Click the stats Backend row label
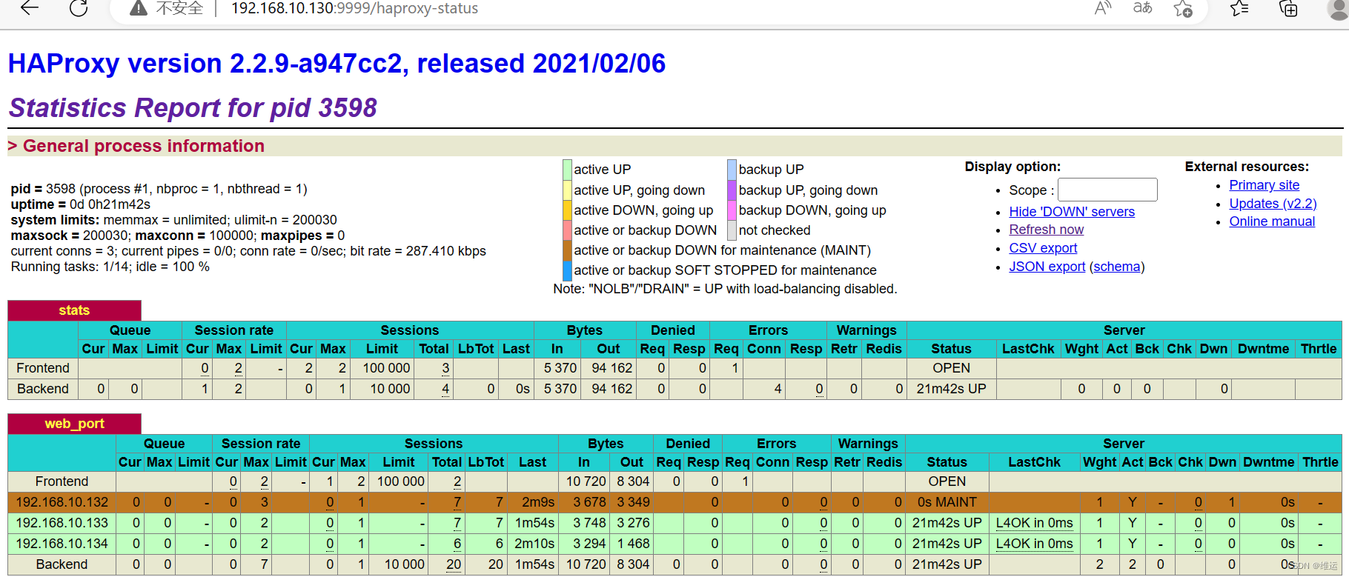The image size is (1349, 577). (x=43, y=389)
